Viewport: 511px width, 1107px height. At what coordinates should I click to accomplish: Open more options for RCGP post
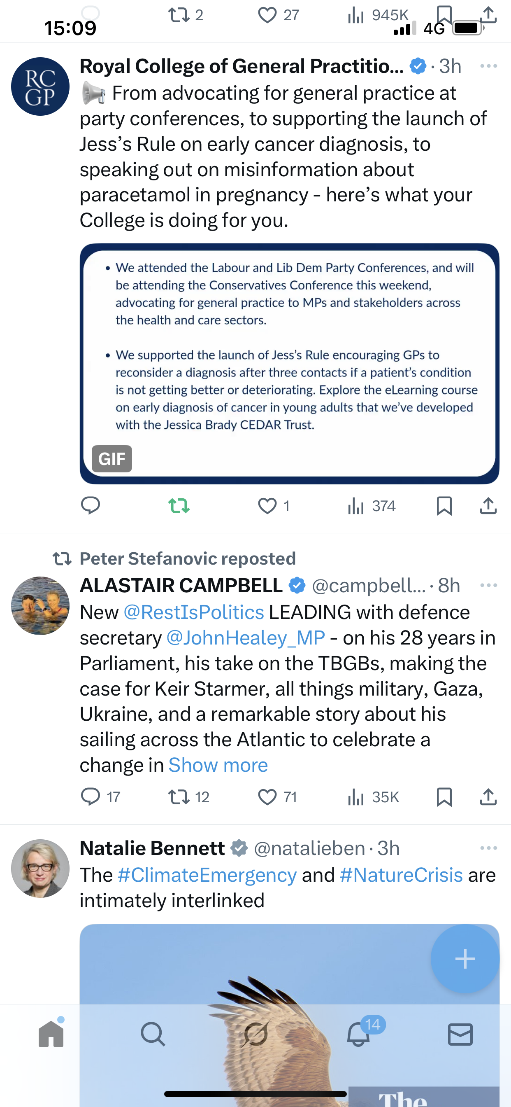(x=489, y=66)
